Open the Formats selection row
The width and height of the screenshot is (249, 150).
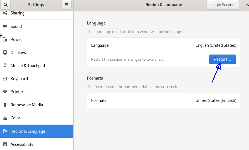[163, 100]
